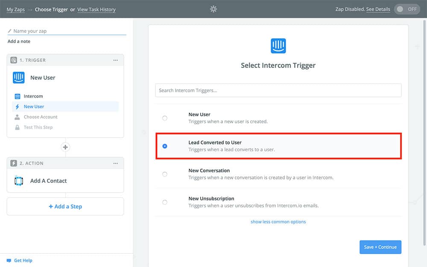Select the New Conversation radio option
The width and height of the screenshot is (427, 267).
(165, 174)
